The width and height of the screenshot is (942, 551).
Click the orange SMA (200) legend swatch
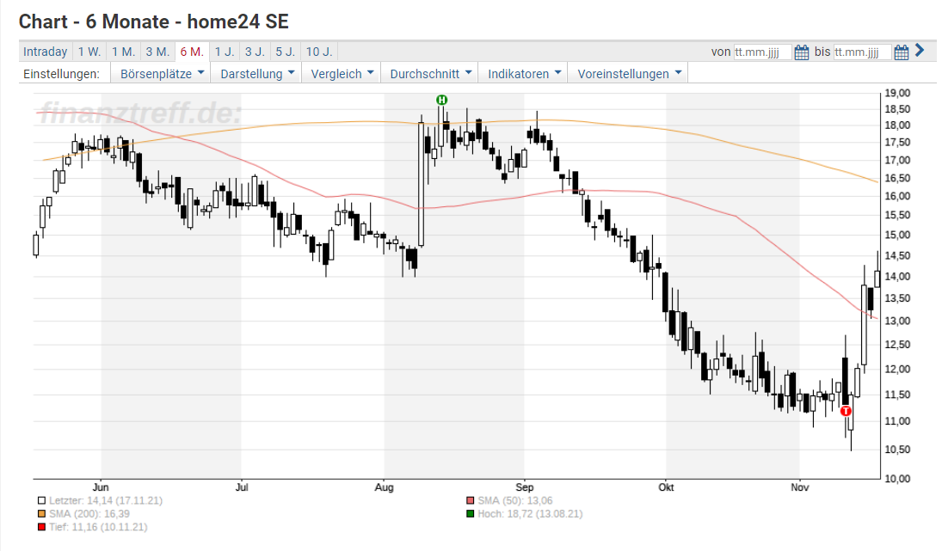(41, 514)
